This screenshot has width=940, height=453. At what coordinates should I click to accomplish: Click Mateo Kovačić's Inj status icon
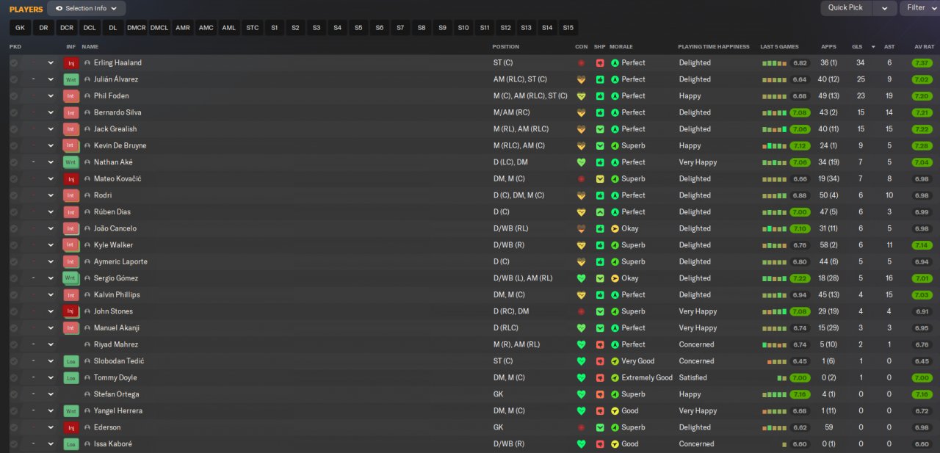coord(71,179)
